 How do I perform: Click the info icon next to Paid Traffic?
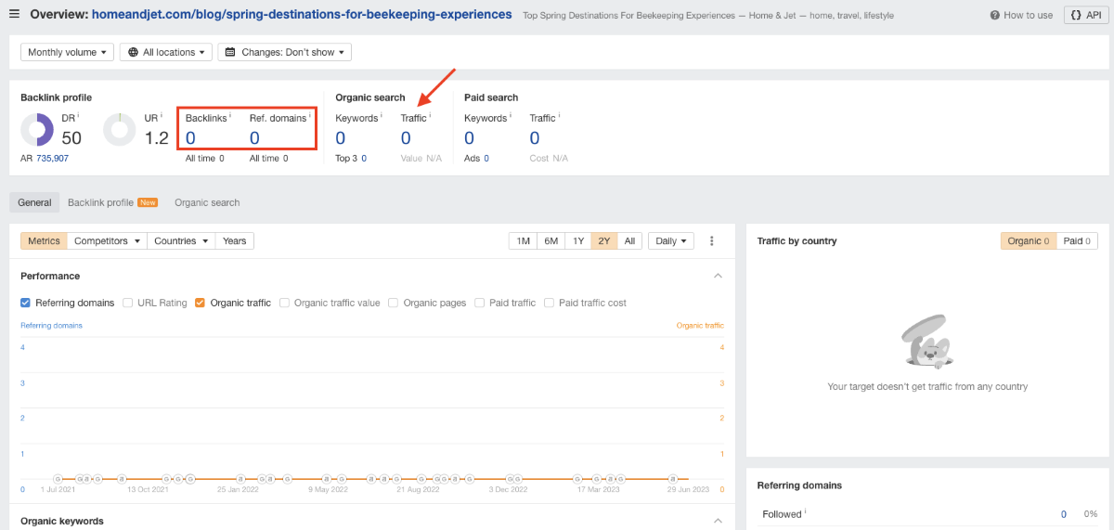coord(560,116)
